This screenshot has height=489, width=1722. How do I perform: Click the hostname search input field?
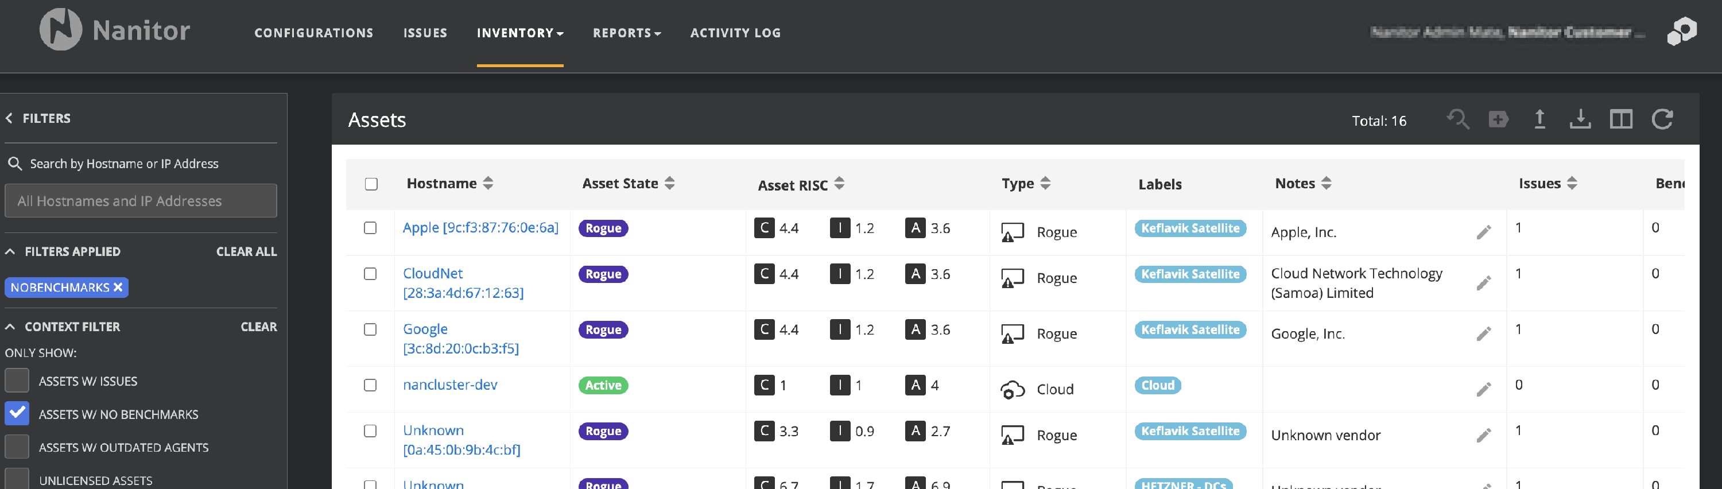(x=141, y=201)
